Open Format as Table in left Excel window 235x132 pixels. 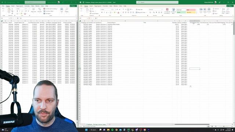pyautogui.click(x=49, y=11)
